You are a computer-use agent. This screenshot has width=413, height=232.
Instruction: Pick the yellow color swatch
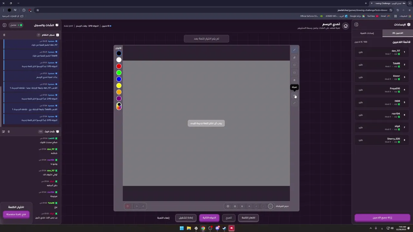pos(119,86)
